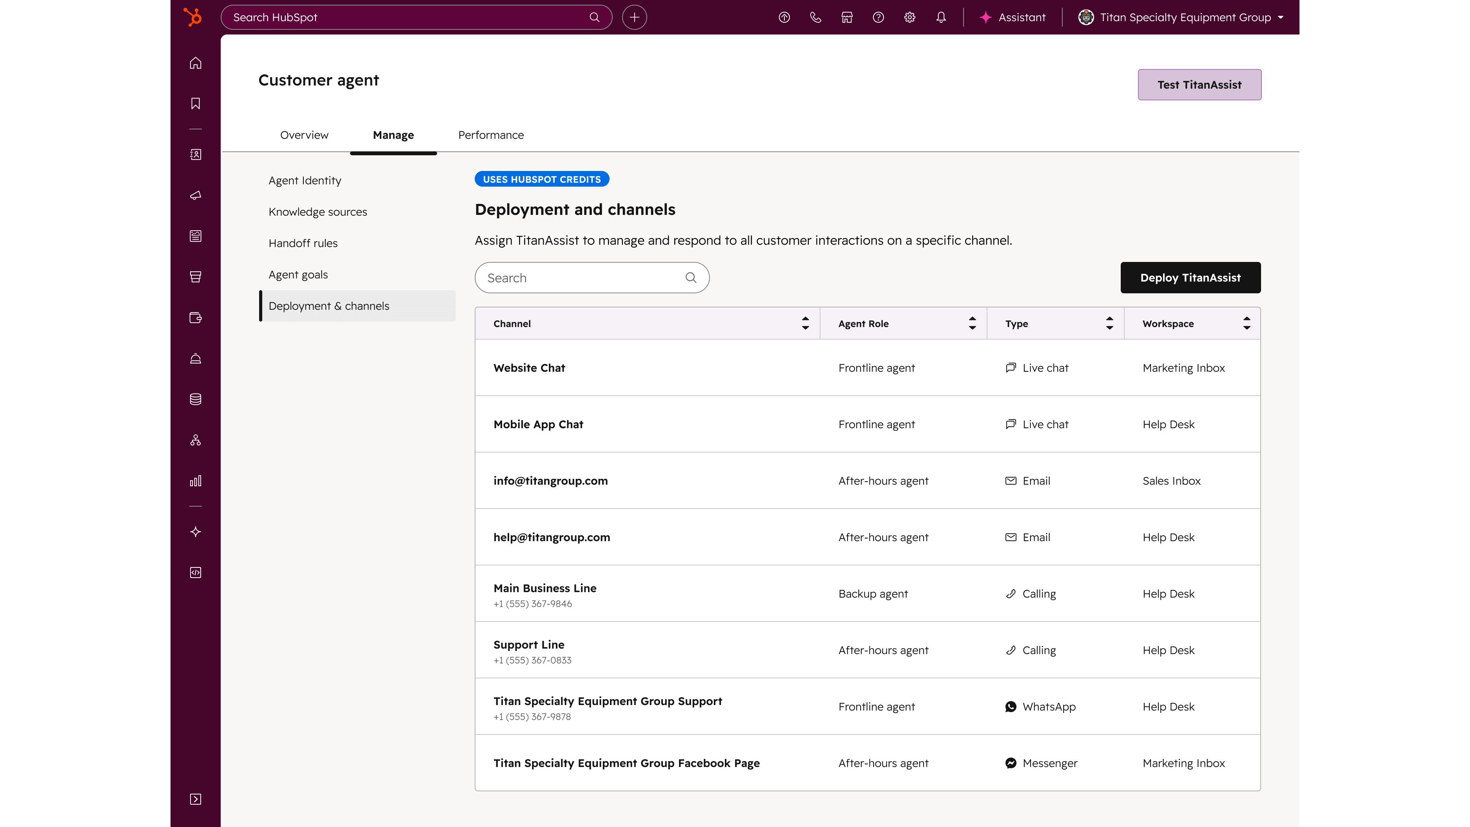Open Bookmarks in the sidebar
1470x827 pixels.
click(x=195, y=103)
